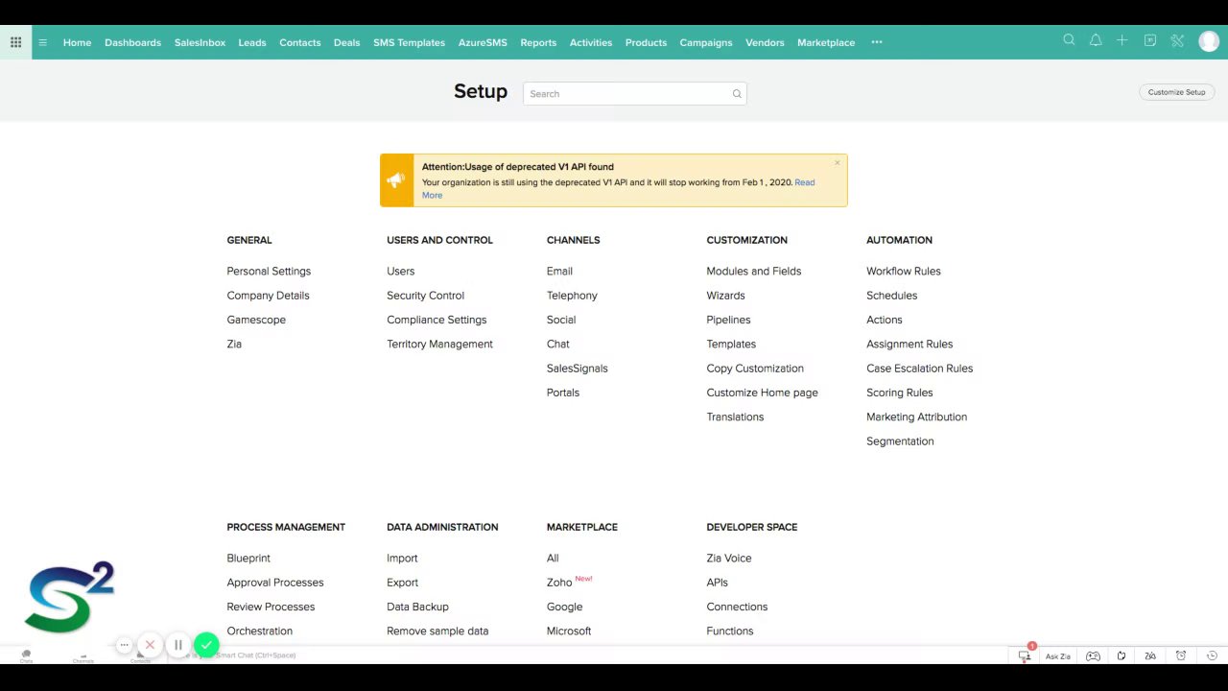
Task: Pause the screen recording
Action: (x=177, y=645)
